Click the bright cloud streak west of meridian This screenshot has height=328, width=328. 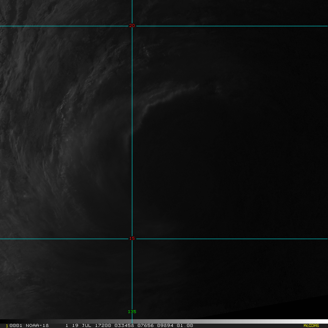coord(66,109)
